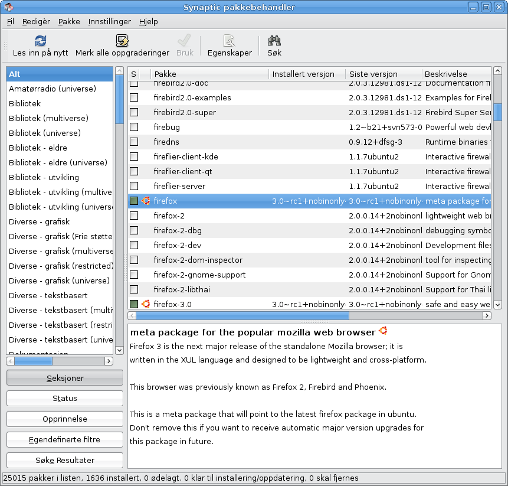The width and height of the screenshot is (508, 486).
Task: Select Diverse - tekstbasert section
Action: point(60,295)
